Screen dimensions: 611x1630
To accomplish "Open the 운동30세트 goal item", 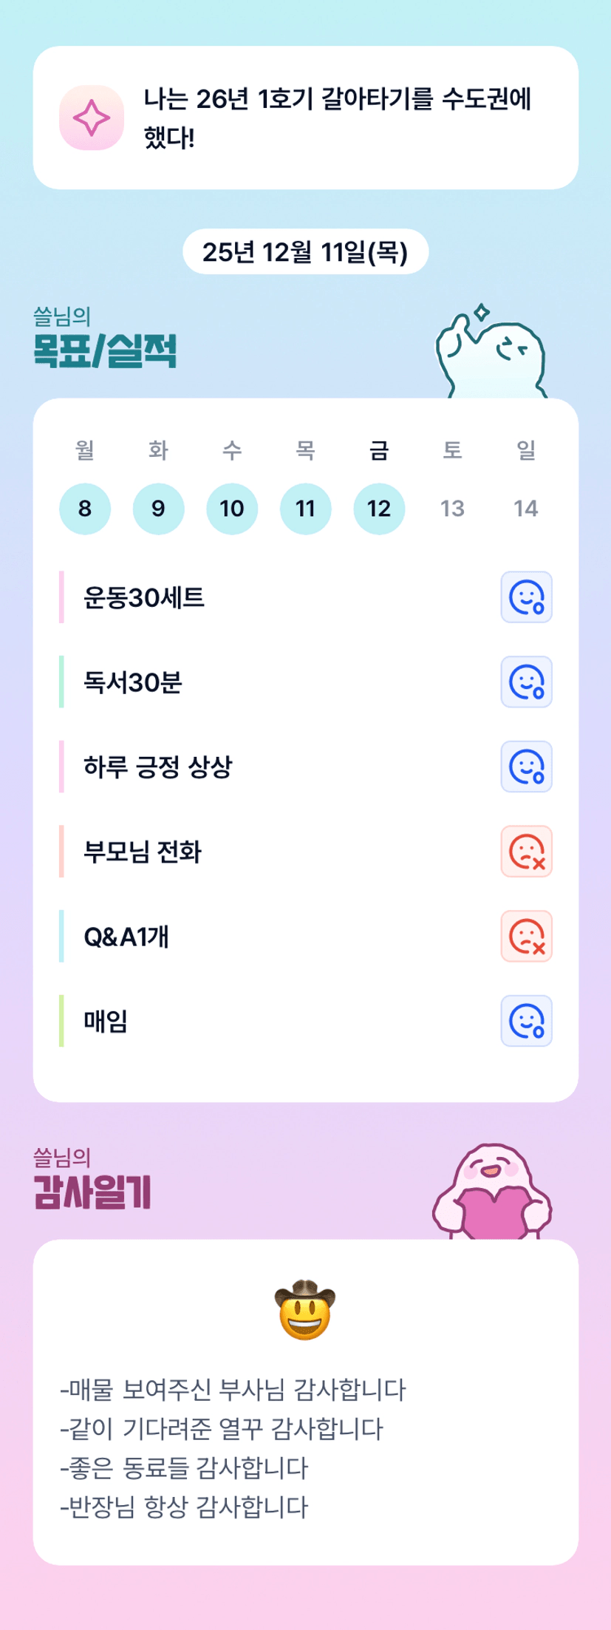I will [144, 597].
